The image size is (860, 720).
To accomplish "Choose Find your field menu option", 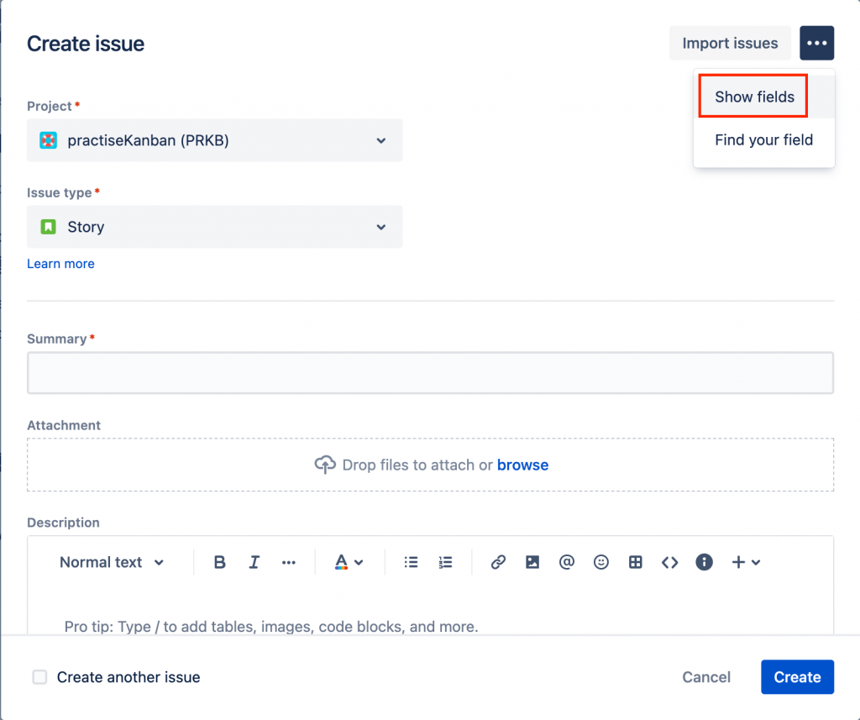I will click(x=763, y=140).
